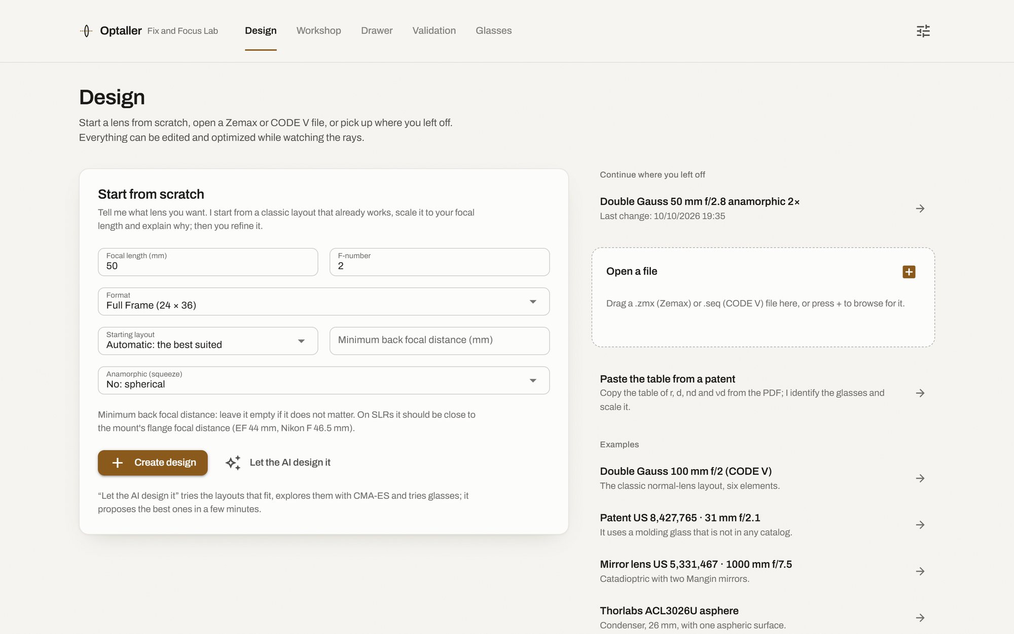Choose Let the AI design it
Viewport: 1014px width, 634px height.
click(278, 463)
